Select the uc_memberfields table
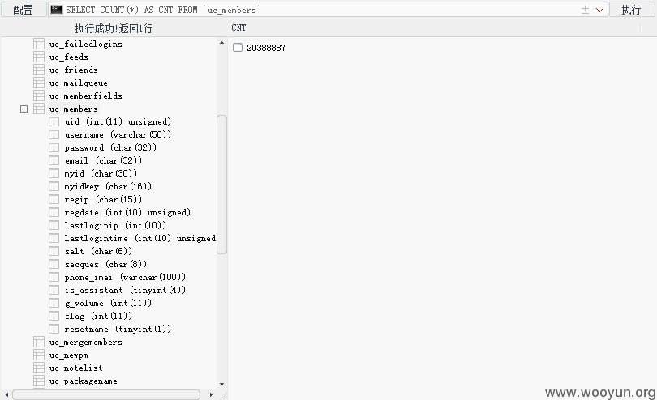The height and width of the screenshot is (400, 657). [85, 96]
